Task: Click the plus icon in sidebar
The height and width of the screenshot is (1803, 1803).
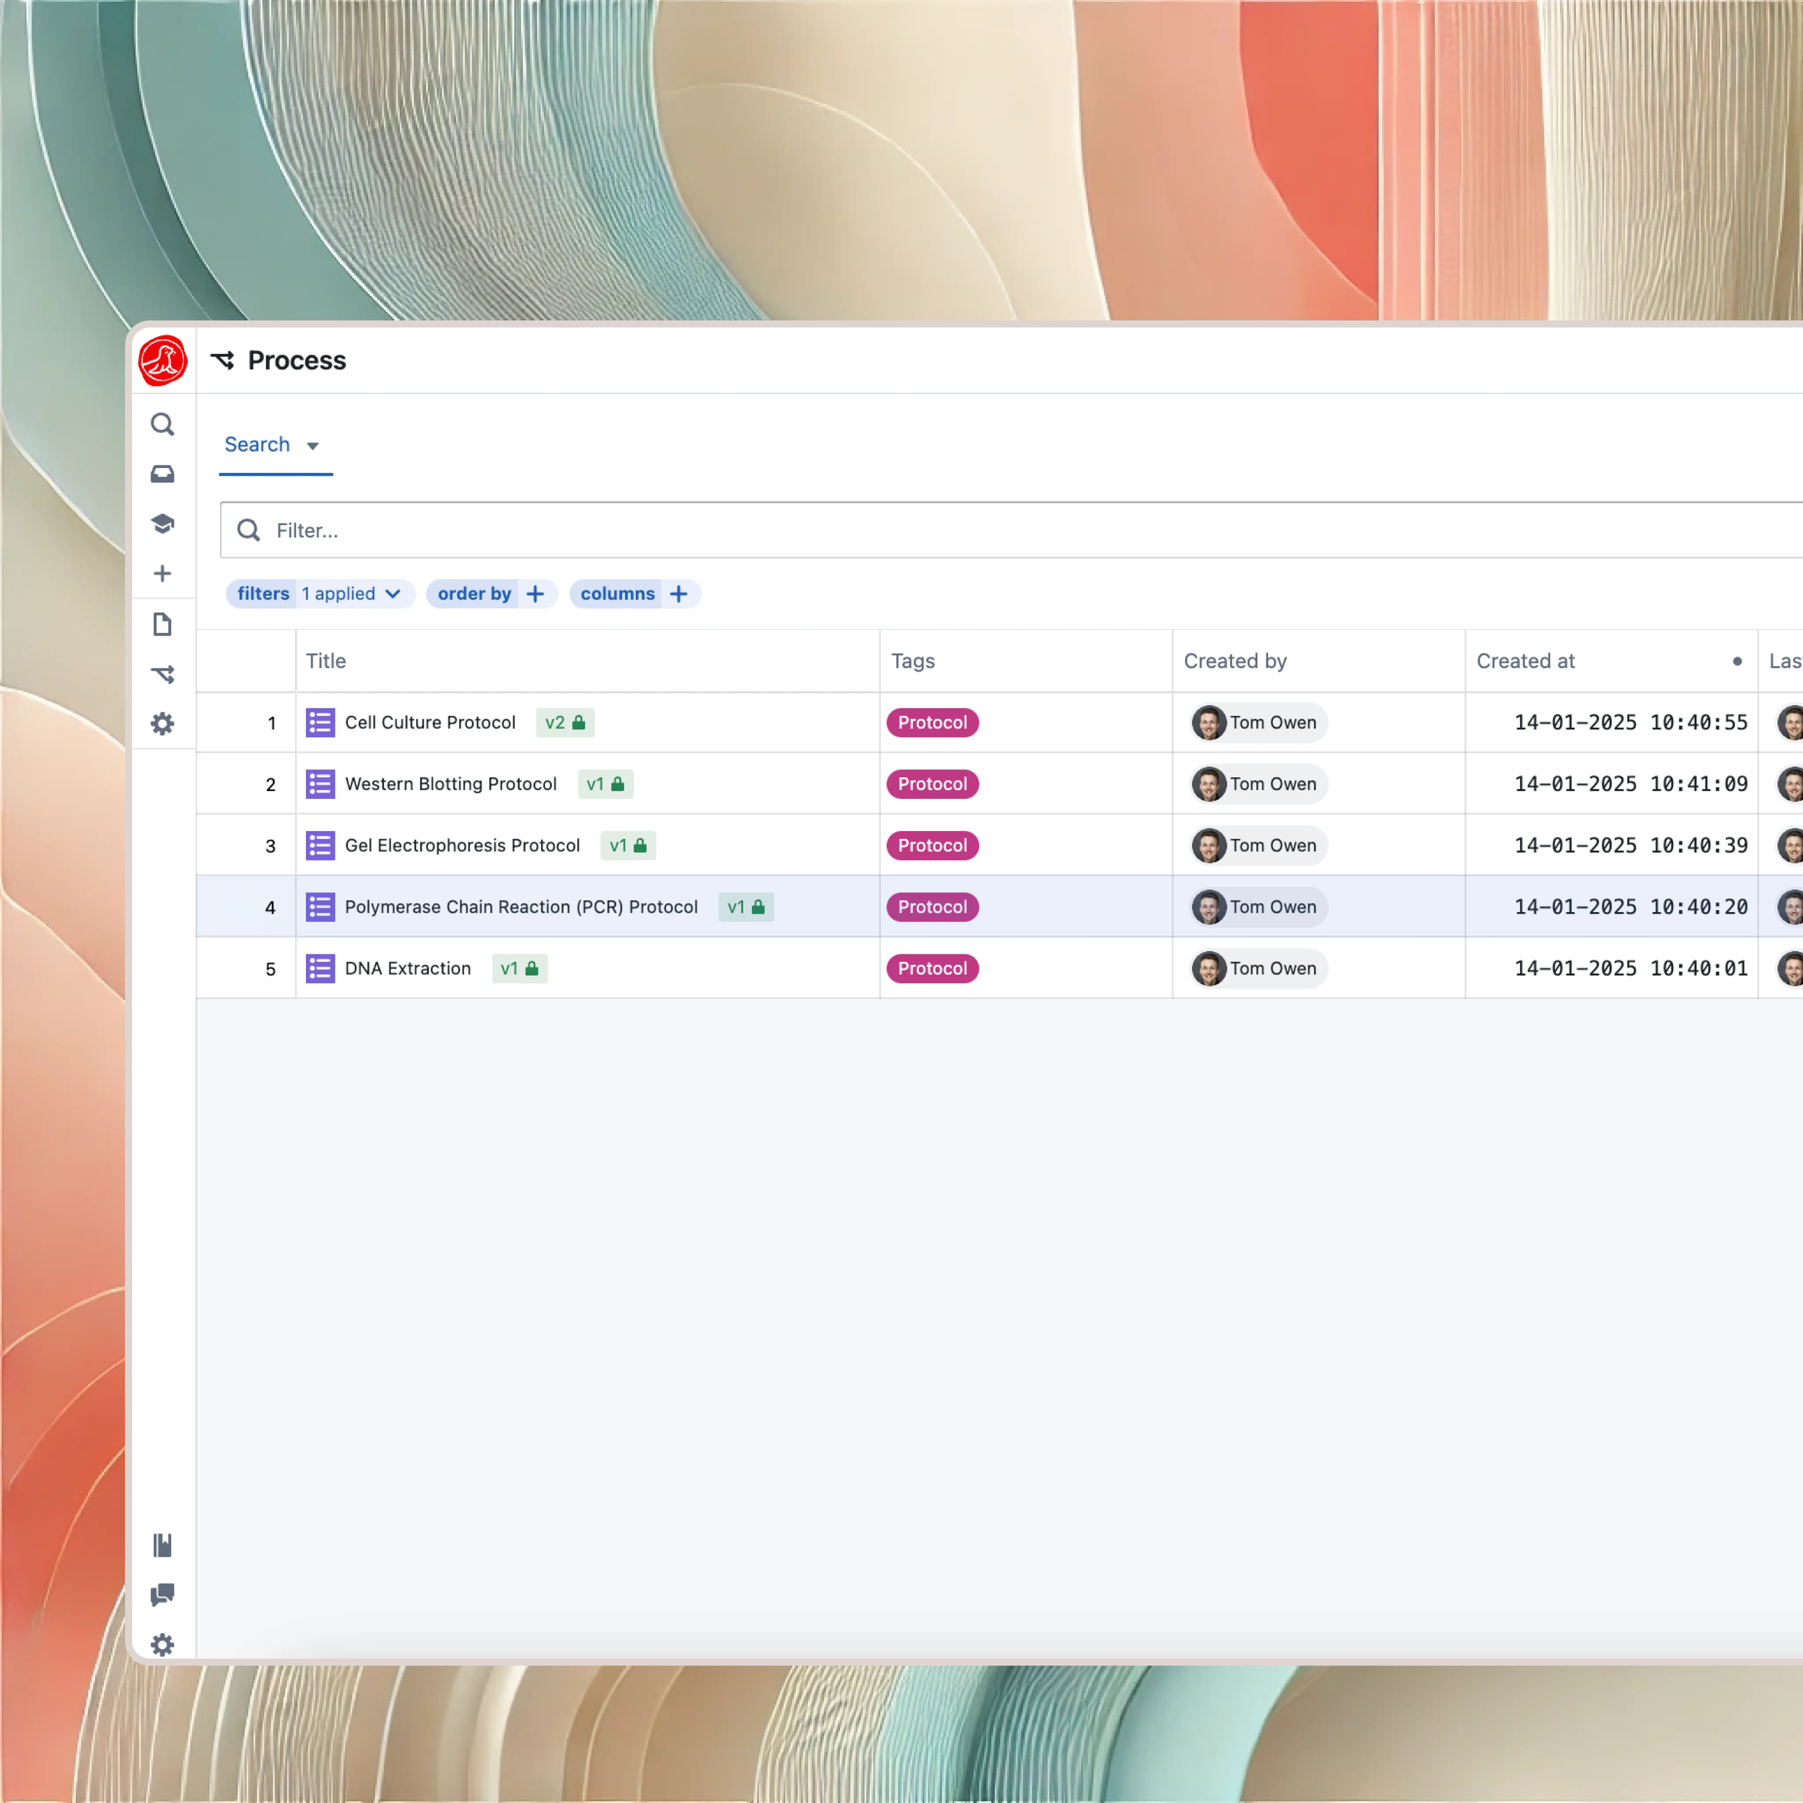Action: [162, 573]
